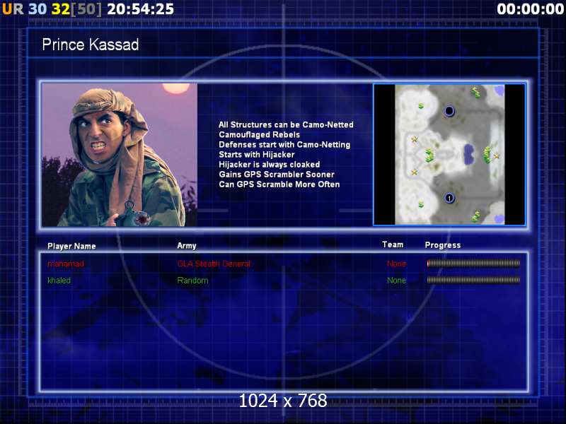
Task: Click maharnad's progress bar
Action: point(473,264)
